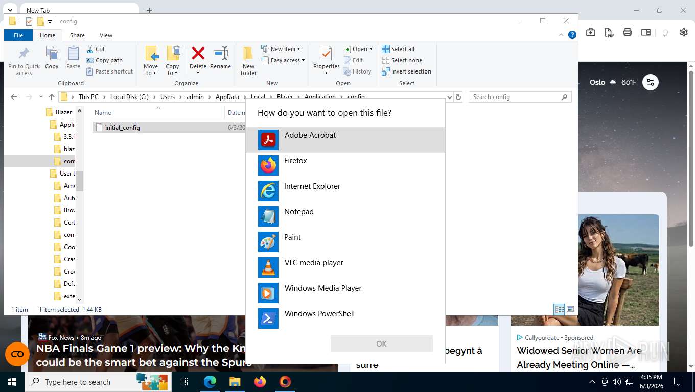This screenshot has height=392, width=695.
Task: Select the Blazer folder in tree
Action: (x=63, y=112)
